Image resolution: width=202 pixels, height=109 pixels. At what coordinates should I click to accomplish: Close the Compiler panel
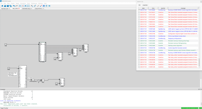(x=201, y=89)
